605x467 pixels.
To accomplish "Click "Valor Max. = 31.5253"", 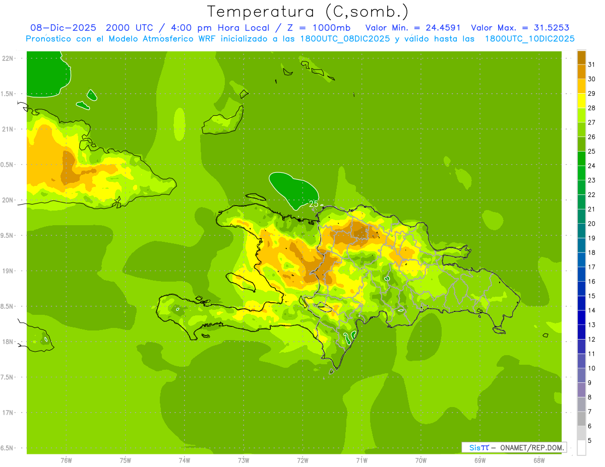I will 520,28.
